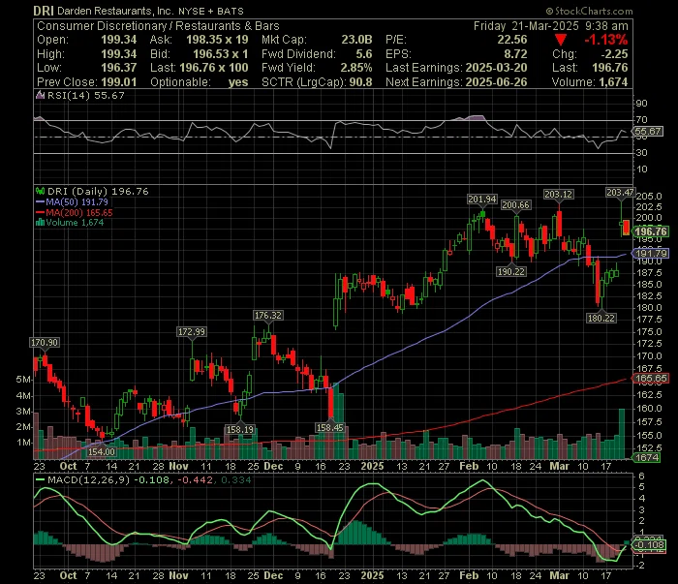Click the 172.99 peak price label
The width and height of the screenshot is (678, 584).
coord(192,331)
